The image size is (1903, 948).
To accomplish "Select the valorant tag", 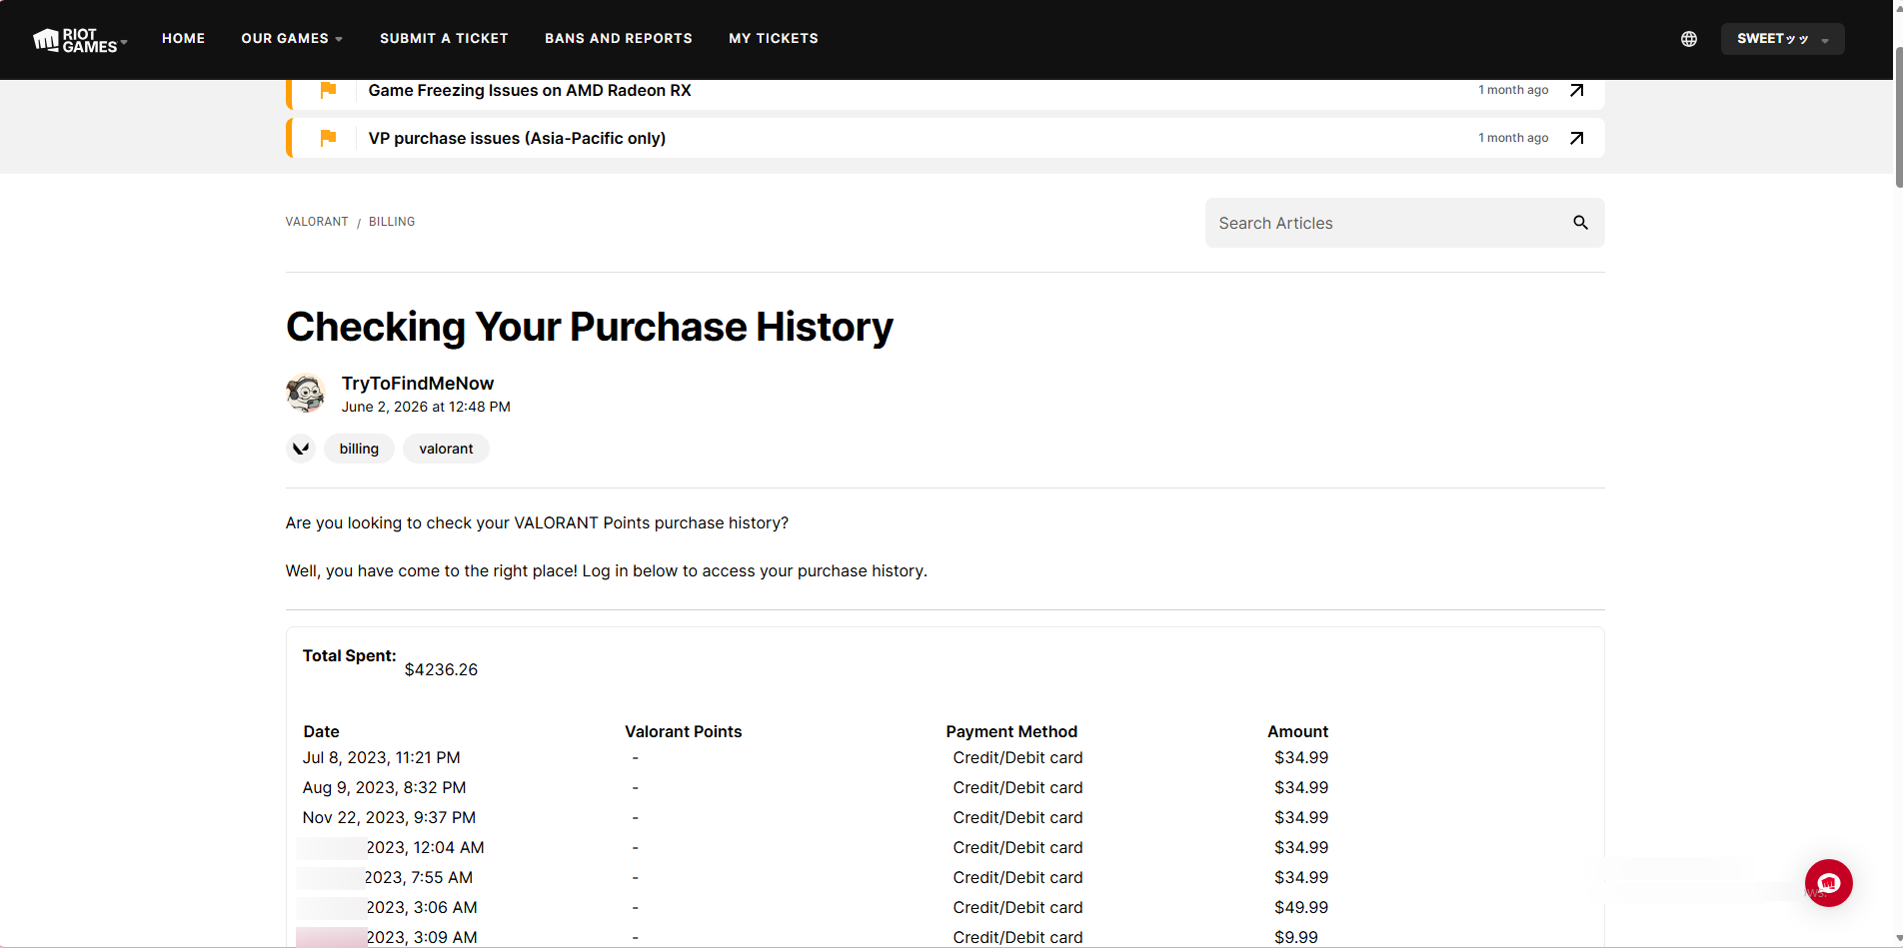I will pos(446,449).
